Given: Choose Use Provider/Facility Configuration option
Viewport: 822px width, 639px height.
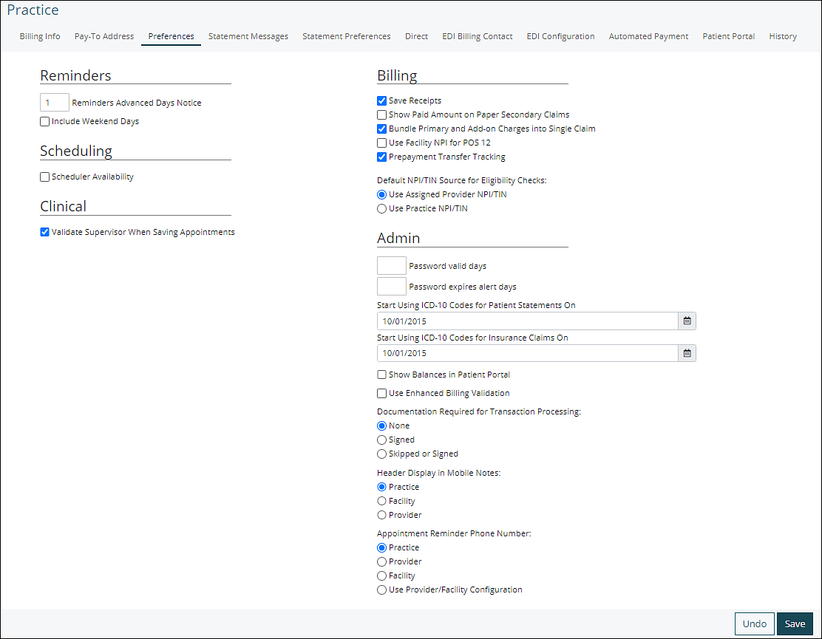Looking at the screenshot, I should click(x=381, y=590).
